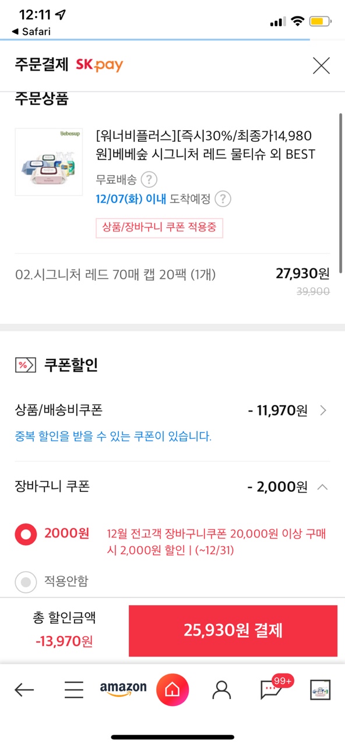Select the 2000원 cart coupon radio button

click(26, 533)
